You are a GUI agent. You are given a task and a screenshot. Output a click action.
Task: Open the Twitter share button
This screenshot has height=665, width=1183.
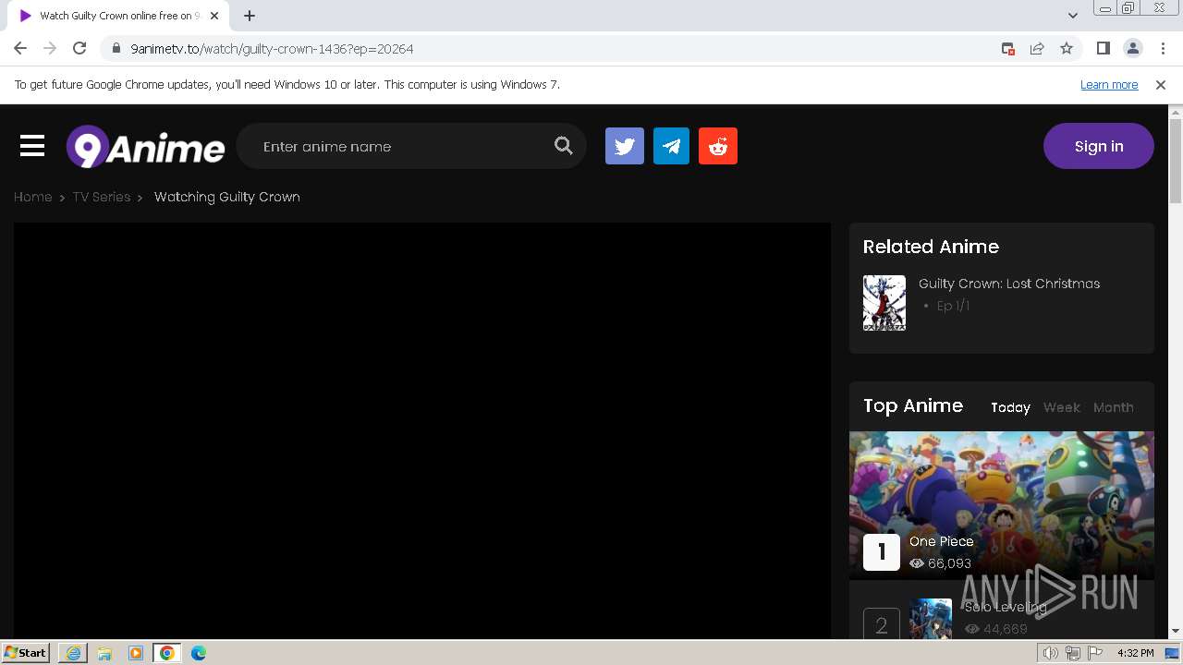[x=625, y=146]
